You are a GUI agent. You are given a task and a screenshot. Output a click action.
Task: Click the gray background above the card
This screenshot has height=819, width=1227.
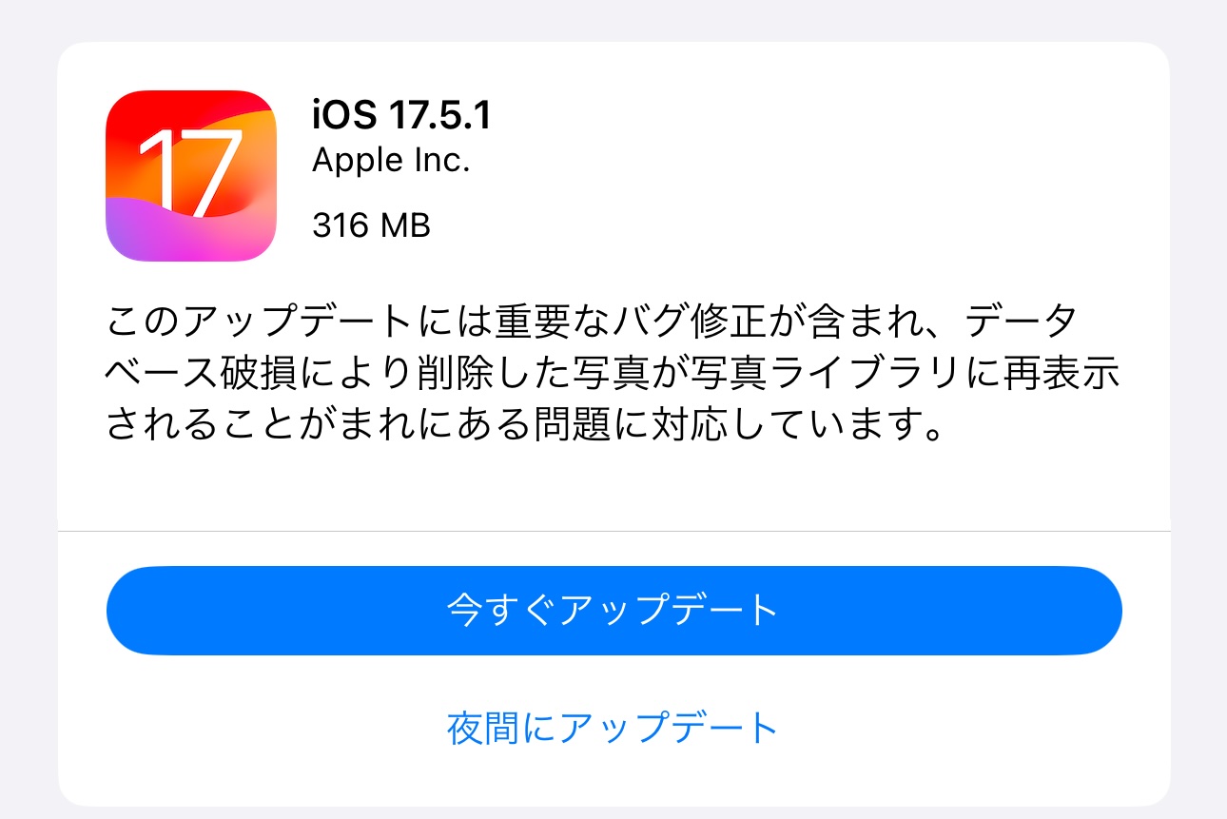tap(613, 19)
